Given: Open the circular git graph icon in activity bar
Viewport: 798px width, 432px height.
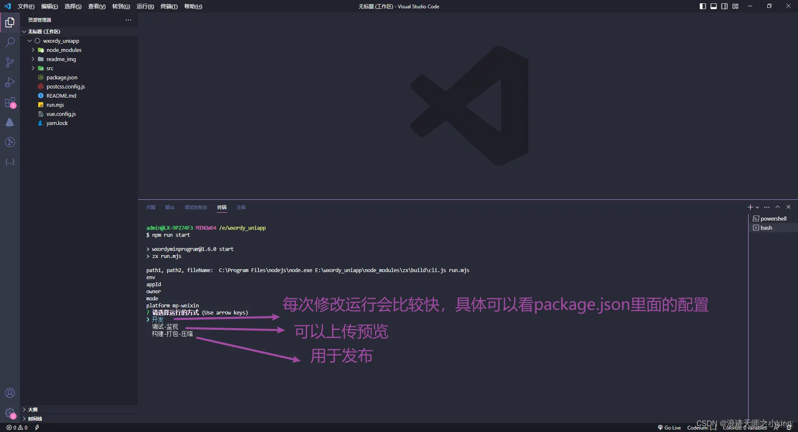Looking at the screenshot, I should tap(10, 142).
